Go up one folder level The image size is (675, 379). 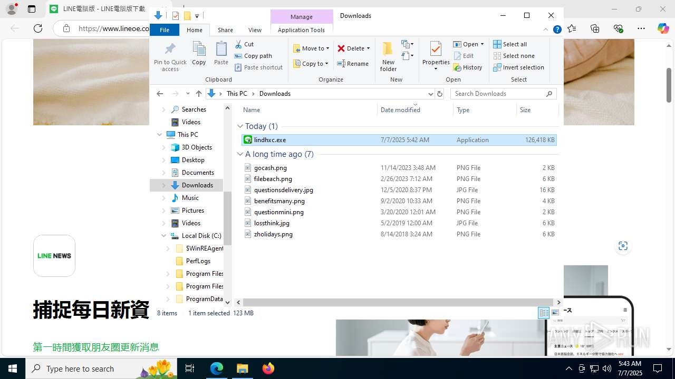click(x=198, y=94)
